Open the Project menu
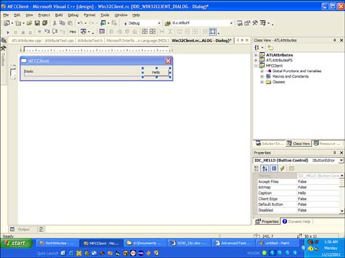 tap(44, 15)
